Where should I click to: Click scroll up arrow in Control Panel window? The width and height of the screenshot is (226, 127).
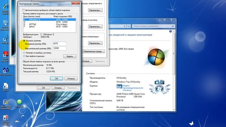(x=174, y=31)
